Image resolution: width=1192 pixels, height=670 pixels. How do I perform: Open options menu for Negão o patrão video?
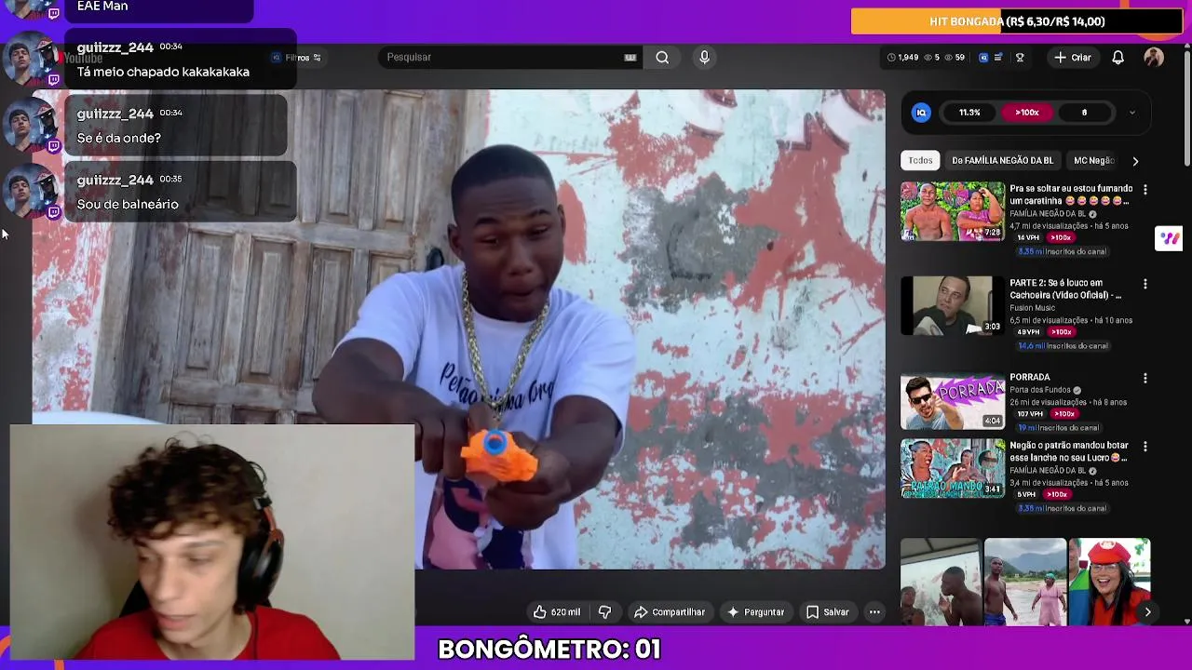tap(1145, 447)
